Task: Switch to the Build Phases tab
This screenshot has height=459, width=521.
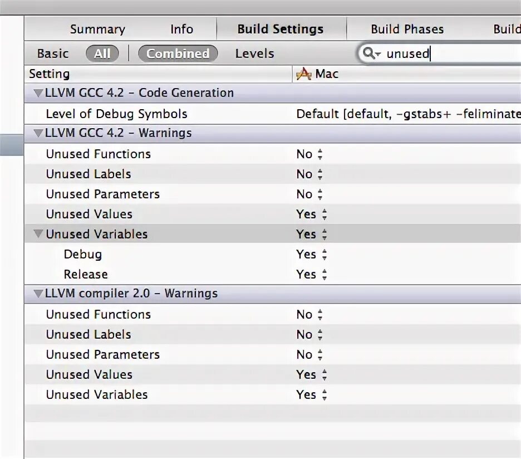Action: (407, 30)
